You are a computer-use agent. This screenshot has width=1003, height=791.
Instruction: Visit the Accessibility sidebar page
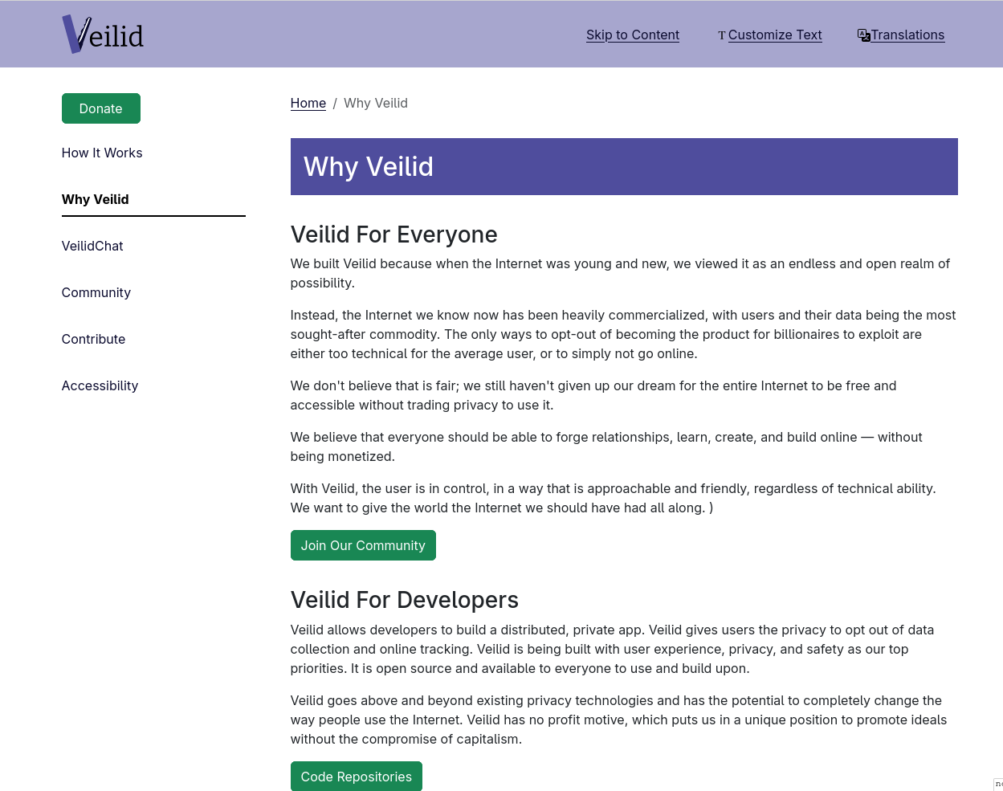coord(100,385)
